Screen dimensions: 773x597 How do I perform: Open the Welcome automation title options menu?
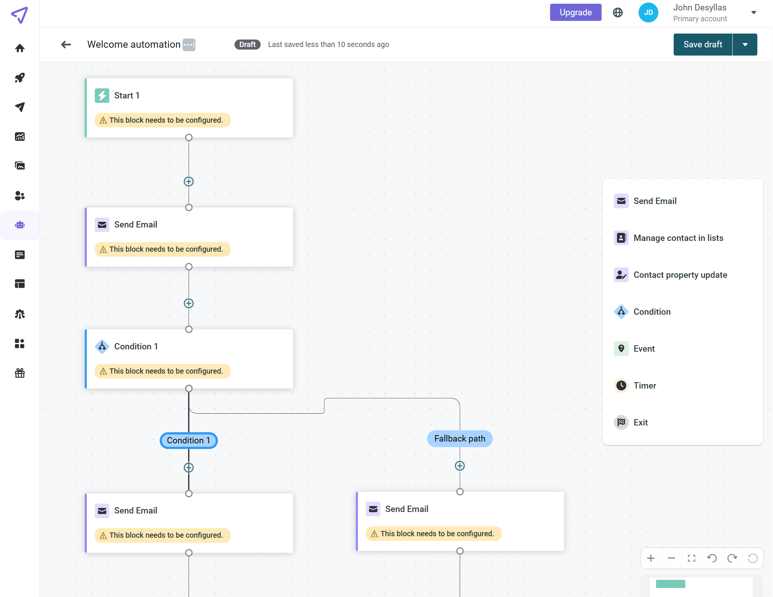(x=189, y=44)
